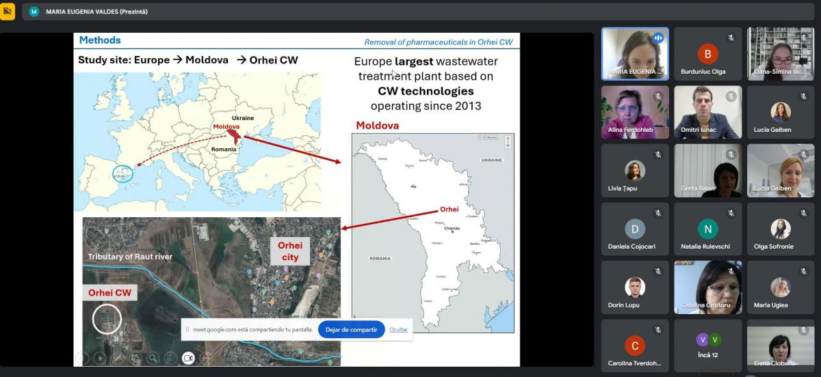The width and height of the screenshot is (821, 377).
Task: Click the pen tool icon on slide toolbar
Action: [118, 357]
